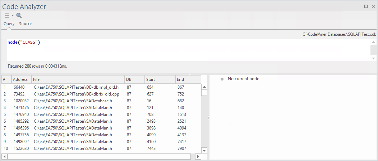Screen dimensions: 378x161
Task: Select the row with dbimpl_old.h file
Action: click(x=81, y=87)
